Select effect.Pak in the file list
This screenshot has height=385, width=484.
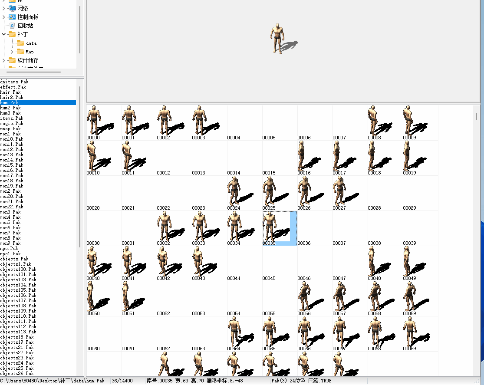click(x=13, y=87)
